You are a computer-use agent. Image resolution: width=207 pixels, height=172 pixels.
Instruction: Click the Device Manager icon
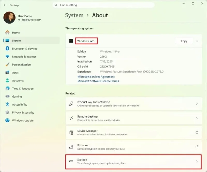click(71, 132)
